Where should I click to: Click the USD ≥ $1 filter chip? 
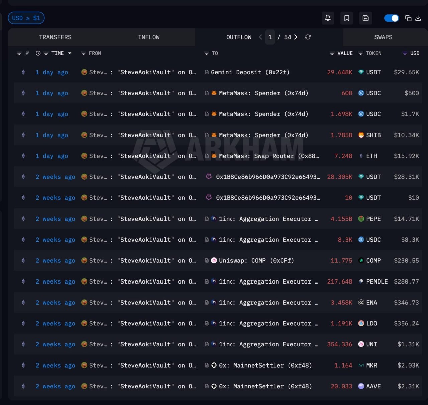26,18
